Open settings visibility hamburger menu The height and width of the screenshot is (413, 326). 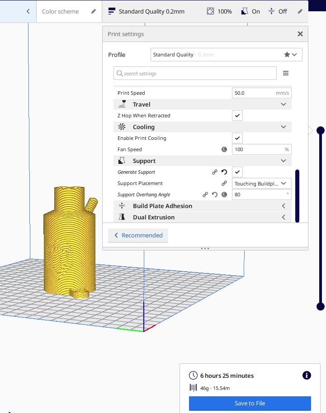(286, 73)
